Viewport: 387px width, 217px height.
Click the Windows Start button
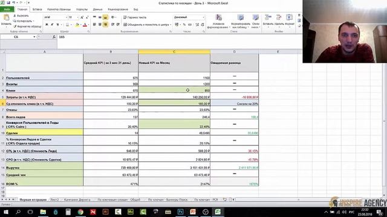(x=5, y=212)
